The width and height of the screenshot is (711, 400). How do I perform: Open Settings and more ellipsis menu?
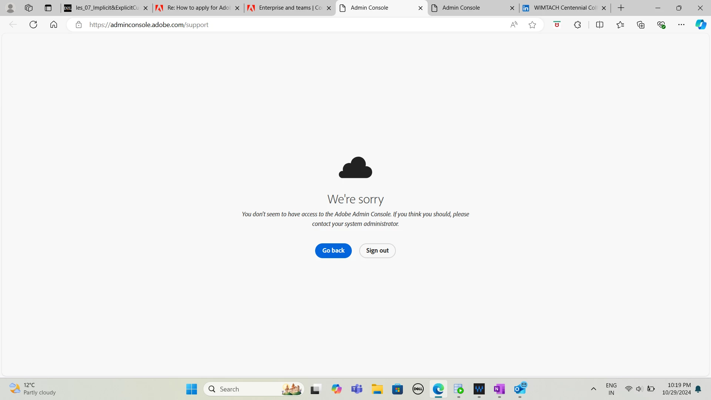point(681,25)
